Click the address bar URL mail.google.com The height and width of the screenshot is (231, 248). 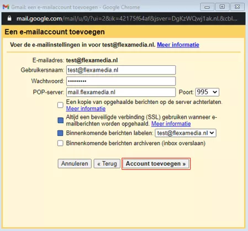pos(127,19)
